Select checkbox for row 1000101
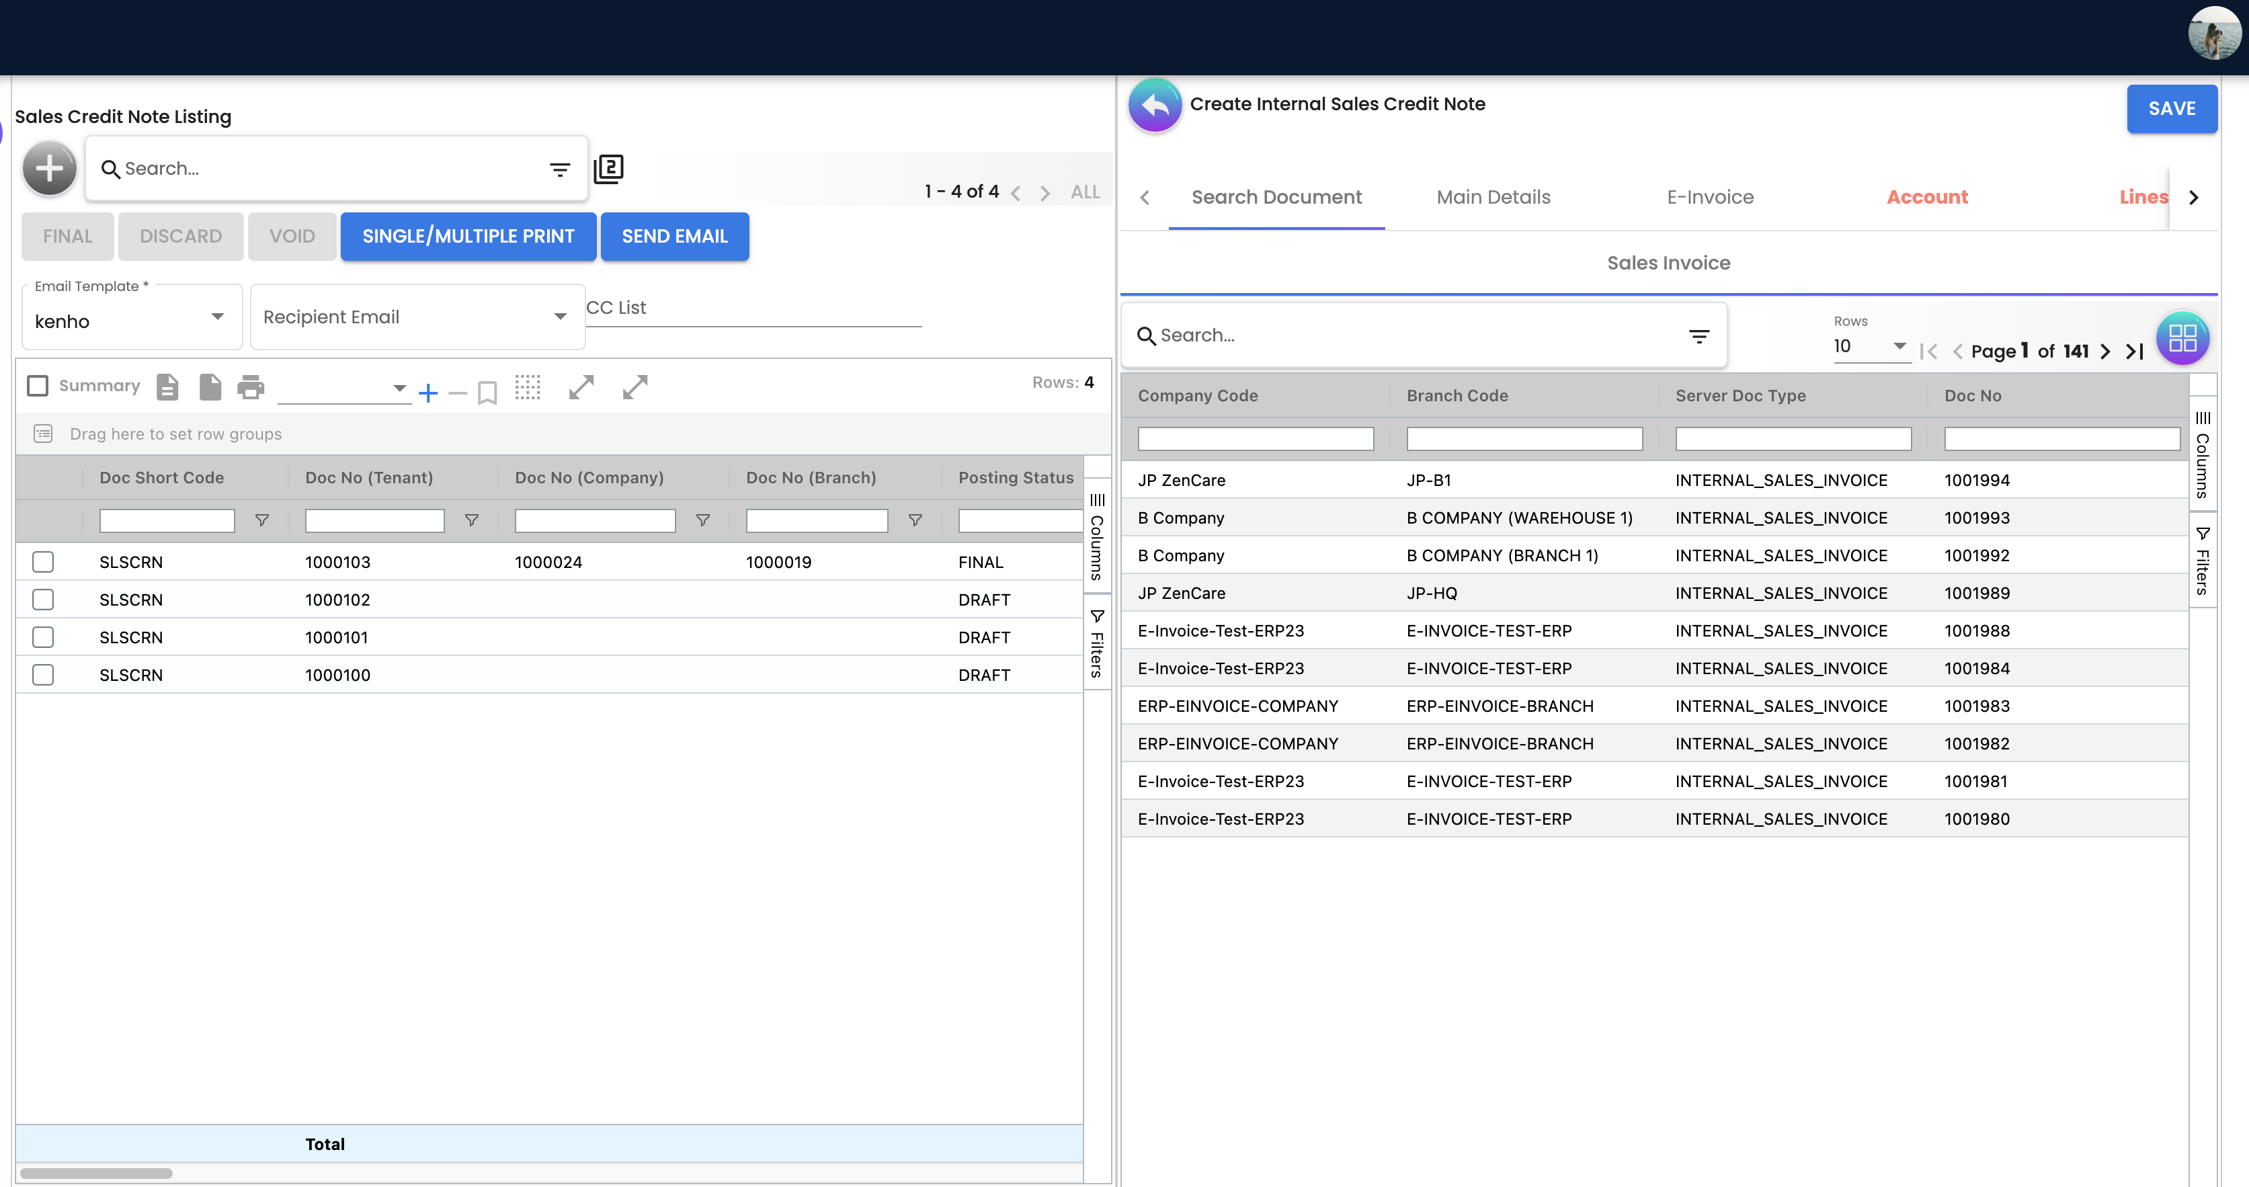Image resolution: width=2249 pixels, height=1187 pixels. (x=43, y=637)
